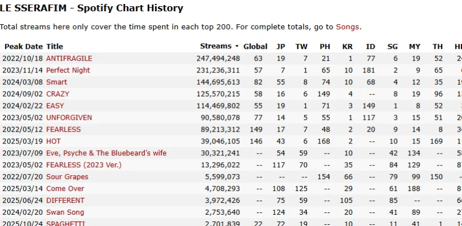The image size is (462, 226).
Task: Sort by TH column header
Action: [x=438, y=46]
